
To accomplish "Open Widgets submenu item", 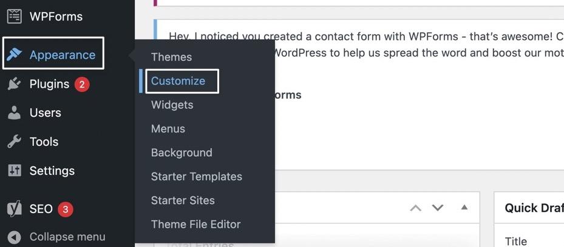I will [172, 105].
